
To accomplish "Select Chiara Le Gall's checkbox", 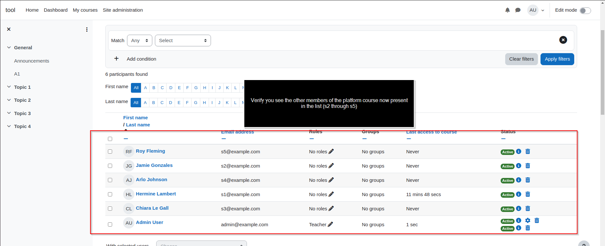I will pos(110,208).
